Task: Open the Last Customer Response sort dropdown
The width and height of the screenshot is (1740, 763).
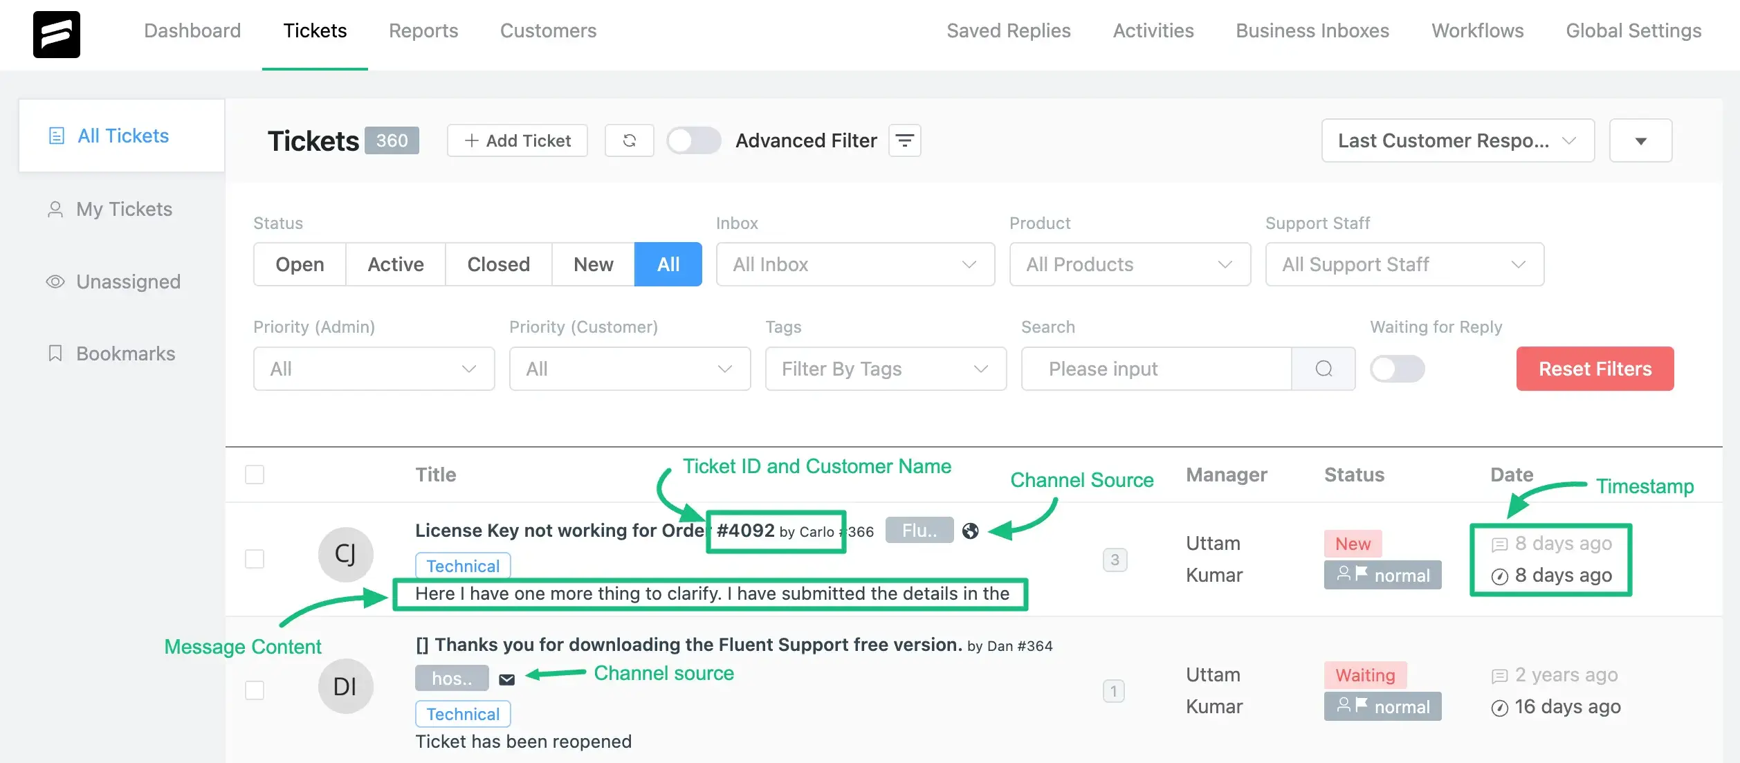Action: click(1457, 140)
